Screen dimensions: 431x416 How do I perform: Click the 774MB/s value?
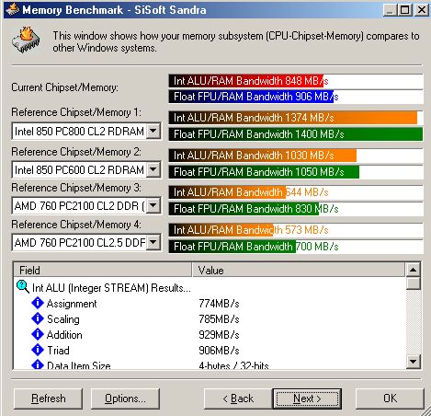(x=219, y=304)
